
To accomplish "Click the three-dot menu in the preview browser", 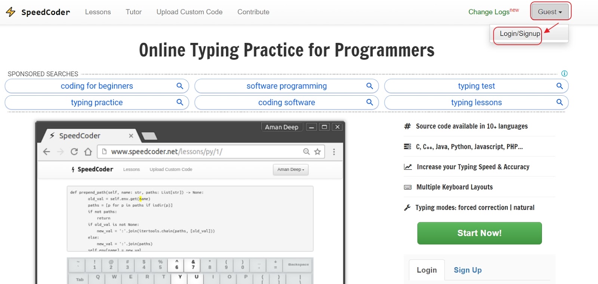I will point(334,151).
